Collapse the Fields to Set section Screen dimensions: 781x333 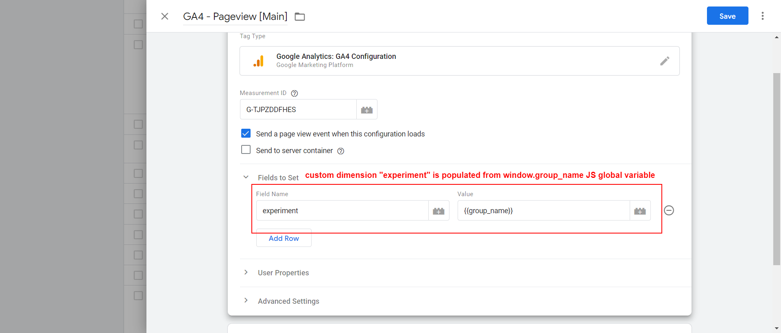coord(246,177)
